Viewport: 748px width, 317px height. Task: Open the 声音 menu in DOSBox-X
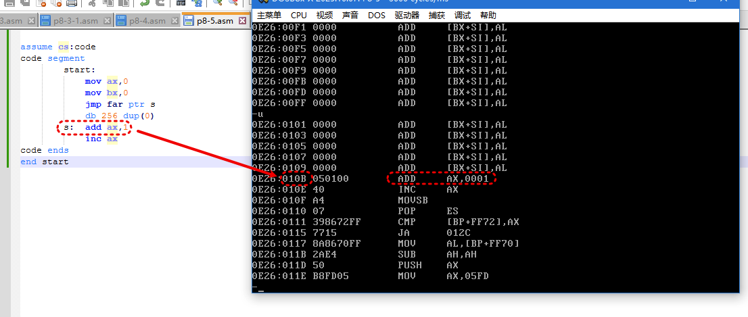click(x=350, y=16)
